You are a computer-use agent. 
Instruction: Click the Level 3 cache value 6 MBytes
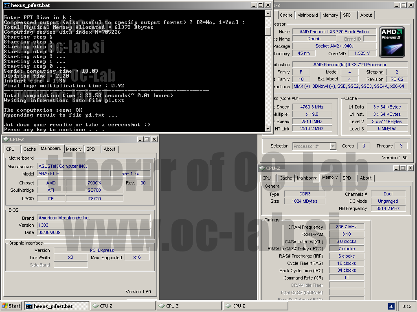click(x=387, y=129)
